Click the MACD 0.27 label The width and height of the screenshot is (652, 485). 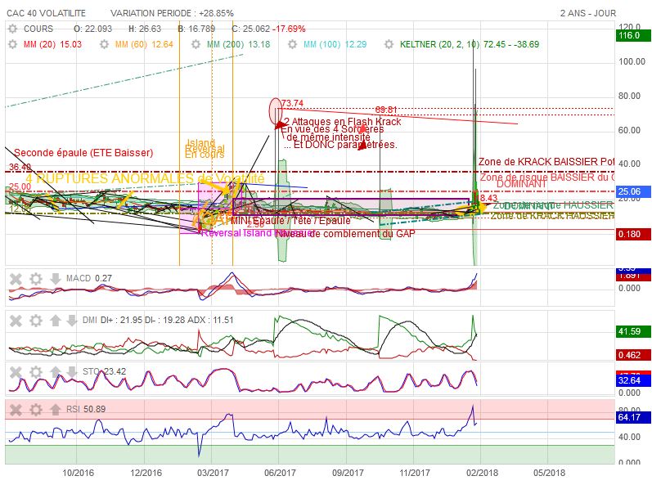coord(89,278)
